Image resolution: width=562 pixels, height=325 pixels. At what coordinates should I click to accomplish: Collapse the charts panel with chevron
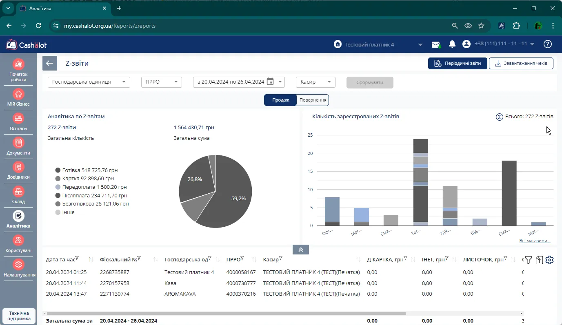point(301,250)
